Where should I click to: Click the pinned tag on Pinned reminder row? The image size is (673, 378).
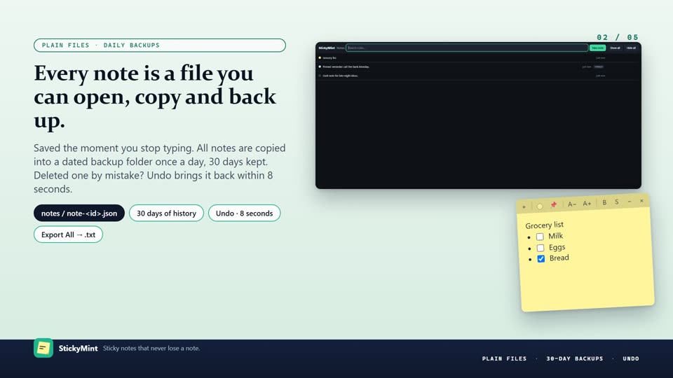coord(599,67)
